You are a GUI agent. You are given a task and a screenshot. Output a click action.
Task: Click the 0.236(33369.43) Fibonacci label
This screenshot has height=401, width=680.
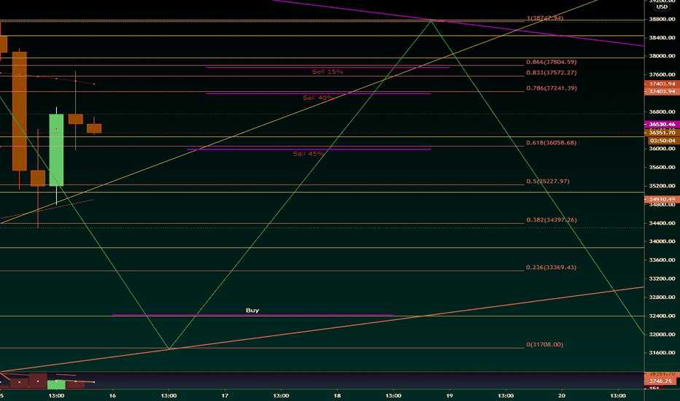pyautogui.click(x=551, y=268)
